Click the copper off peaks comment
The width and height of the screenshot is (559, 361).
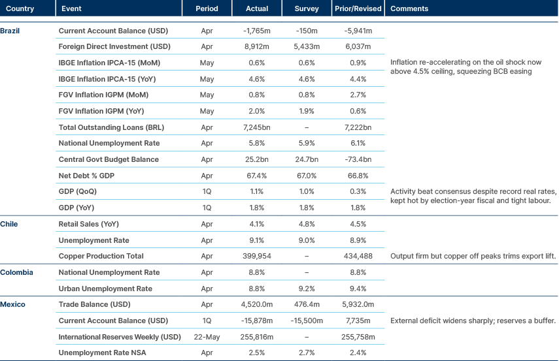[x=473, y=256]
